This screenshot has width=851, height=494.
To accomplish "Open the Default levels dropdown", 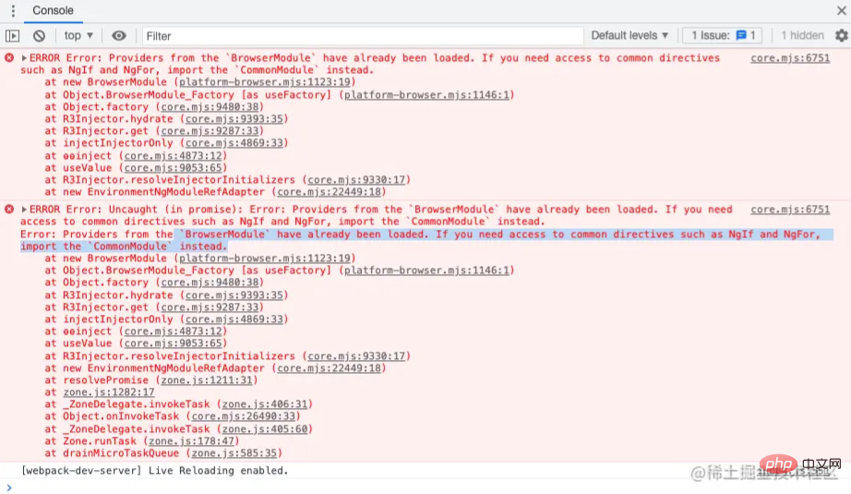I will (630, 36).
